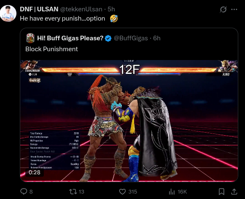Open the three-dot more options menu
This screenshot has width=245, height=199.
(x=234, y=10)
